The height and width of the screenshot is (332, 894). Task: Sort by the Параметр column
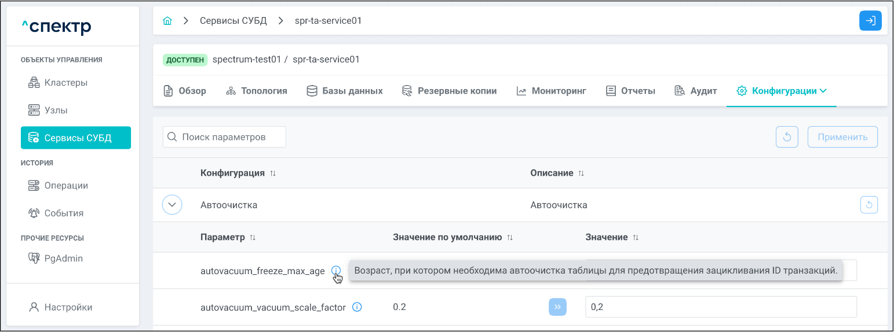[x=253, y=238]
